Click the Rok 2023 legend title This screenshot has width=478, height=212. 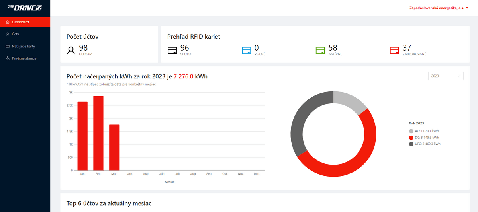pyautogui.click(x=417, y=123)
